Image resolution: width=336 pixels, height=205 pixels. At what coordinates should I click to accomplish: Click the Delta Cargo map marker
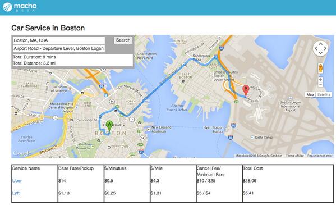pyautogui.click(x=252, y=138)
